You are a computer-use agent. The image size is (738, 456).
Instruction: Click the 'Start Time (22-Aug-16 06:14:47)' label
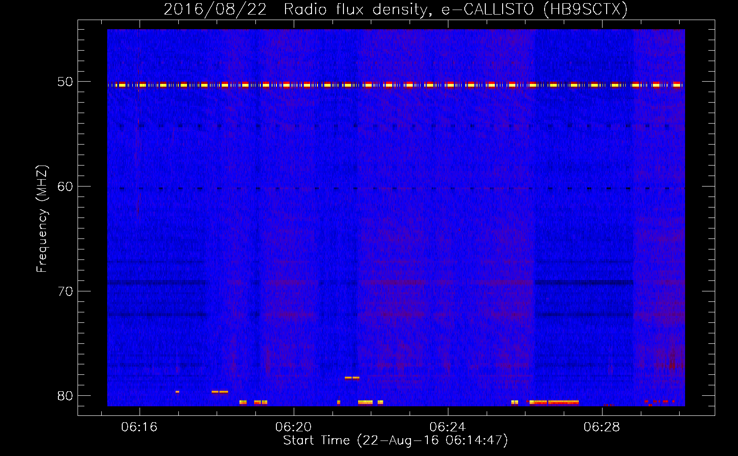click(395, 440)
